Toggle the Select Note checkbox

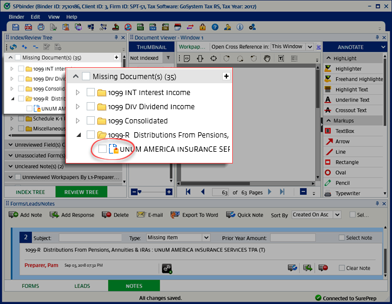pos(341,238)
